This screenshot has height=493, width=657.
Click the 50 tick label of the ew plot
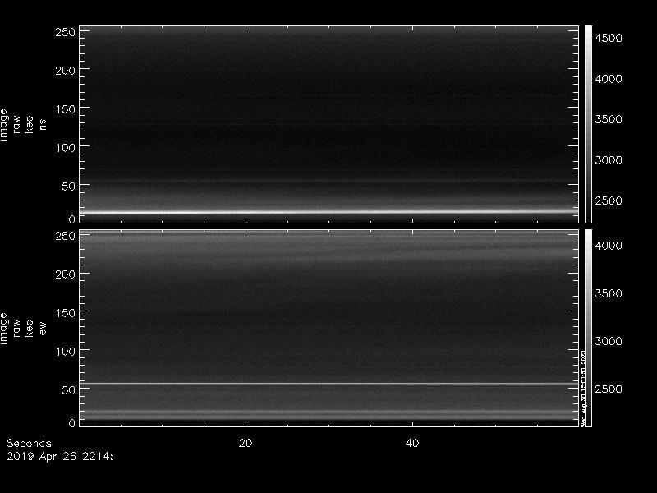69,390
